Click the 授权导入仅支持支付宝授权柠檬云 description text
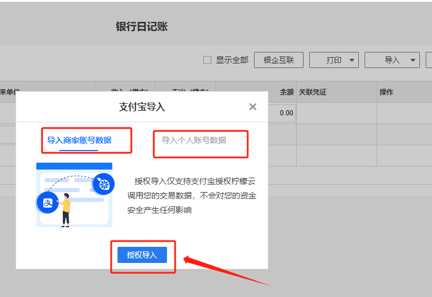Viewport: 432px width, 297px height. (192, 196)
